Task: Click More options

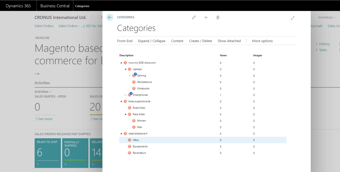Action: [262, 41]
